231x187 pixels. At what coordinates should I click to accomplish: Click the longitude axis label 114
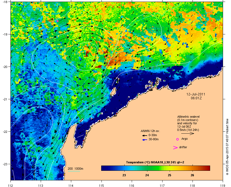point(71,185)
